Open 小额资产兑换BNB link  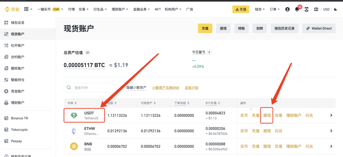click(165, 88)
